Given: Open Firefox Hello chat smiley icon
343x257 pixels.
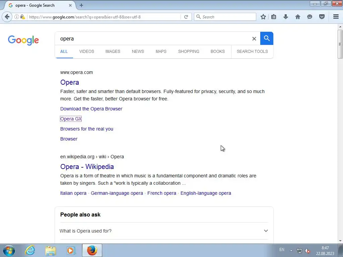Looking at the screenshot, I should (310, 17).
